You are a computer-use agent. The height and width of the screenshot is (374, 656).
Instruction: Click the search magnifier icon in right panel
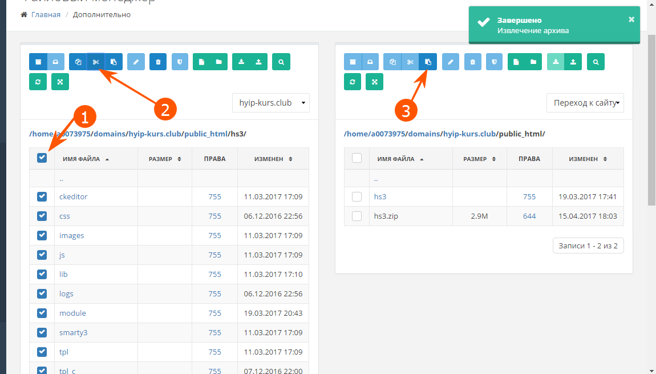pyautogui.click(x=596, y=62)
